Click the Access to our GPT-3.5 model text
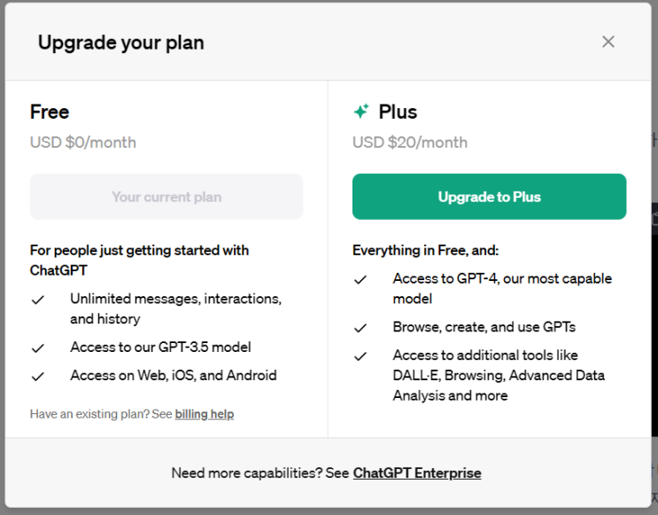The height and width of the screenshot is (515, 658). (160, 347)
